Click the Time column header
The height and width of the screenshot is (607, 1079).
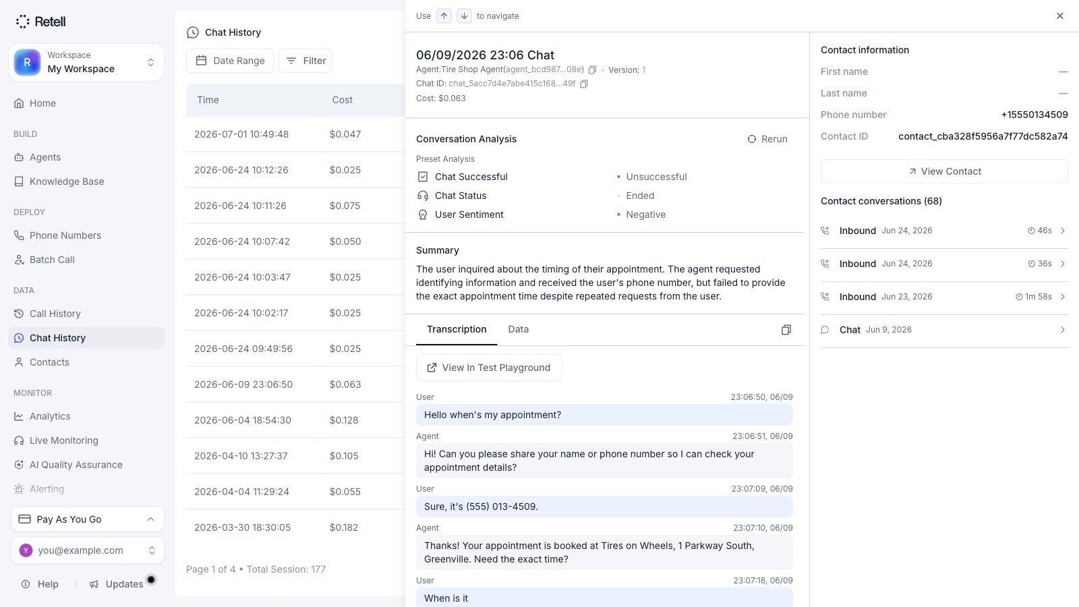pos(208,100)
